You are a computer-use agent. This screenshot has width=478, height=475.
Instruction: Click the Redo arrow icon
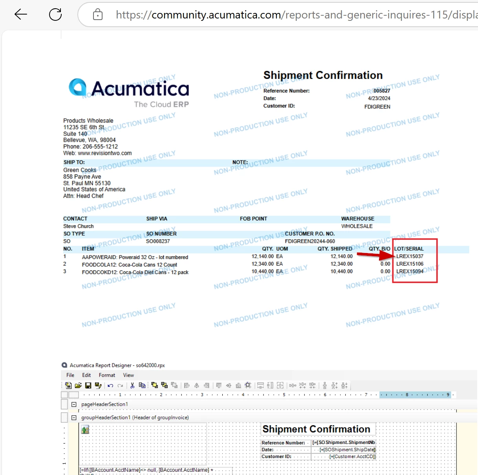tap(120, 385)
